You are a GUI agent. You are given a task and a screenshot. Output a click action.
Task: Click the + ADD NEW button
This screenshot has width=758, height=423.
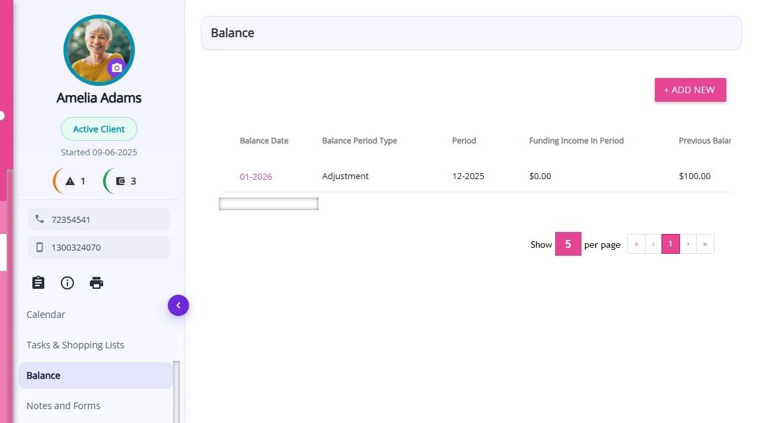(x=690, y=90)
